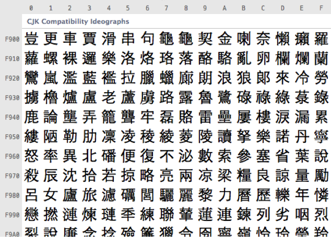Click the F950 row label
This screenshot has width=331, height=237.
click(x=11, y=137)
